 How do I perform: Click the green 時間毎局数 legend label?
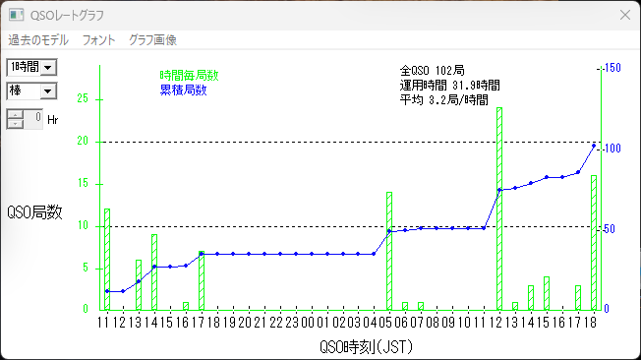click(189, 76)
